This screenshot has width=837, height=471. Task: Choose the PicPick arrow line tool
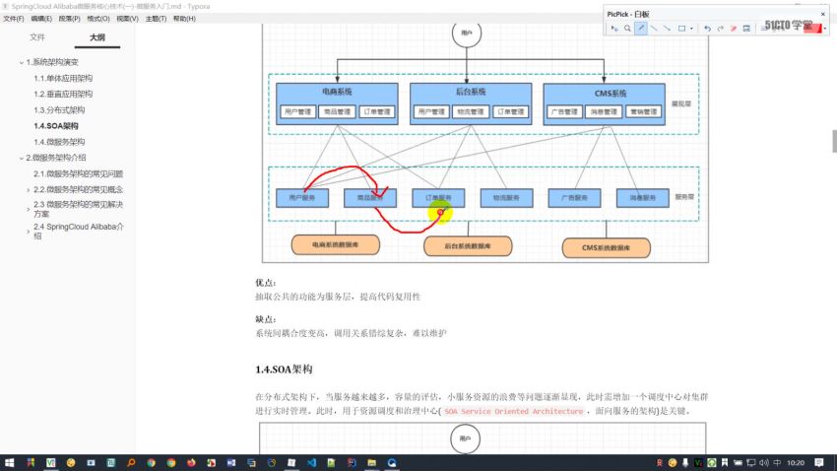(667, 29)
